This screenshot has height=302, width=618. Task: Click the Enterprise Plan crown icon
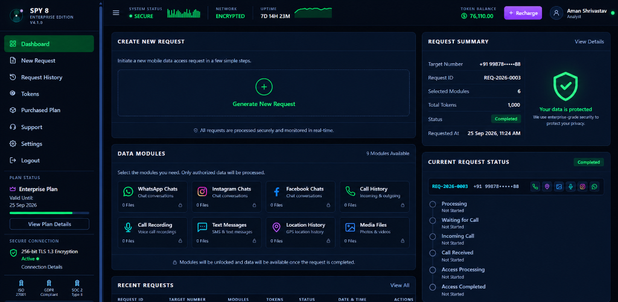coord(13,189)
